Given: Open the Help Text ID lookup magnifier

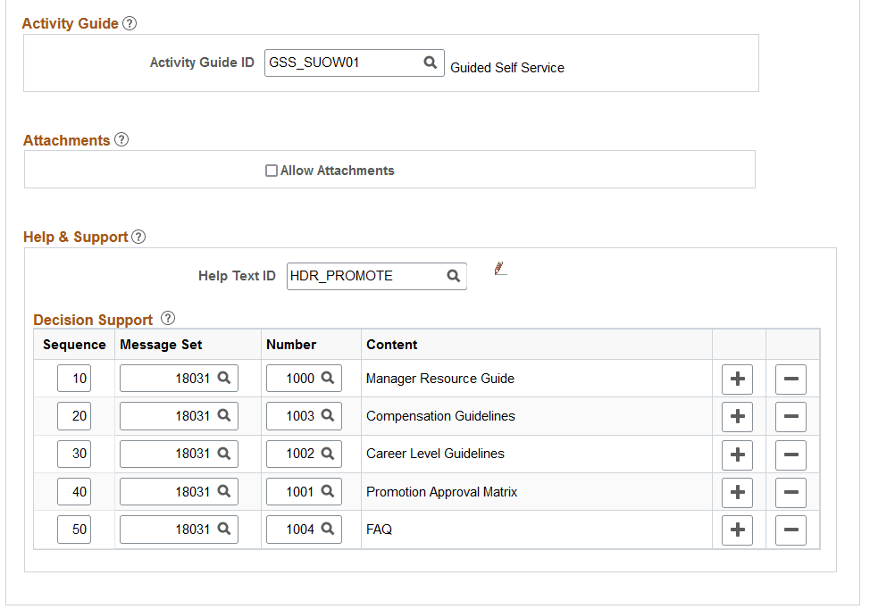Looking at the screenshot, I should pyautogui.click(x=453, y=276).
